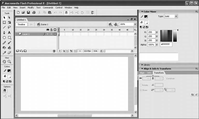Open the Modify menu
The height and width of the screenshot is (119, 199).
click(31, 8)
